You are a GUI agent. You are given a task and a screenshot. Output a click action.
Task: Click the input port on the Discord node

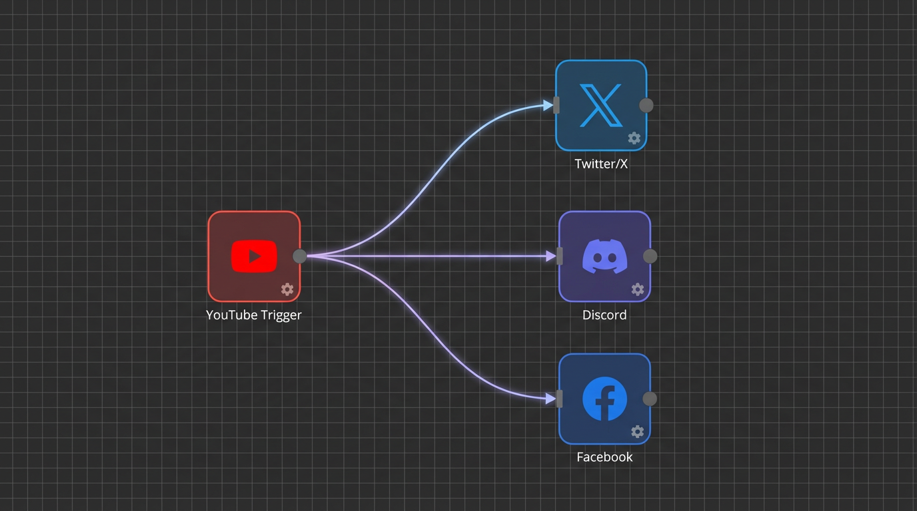coord(560,256)
